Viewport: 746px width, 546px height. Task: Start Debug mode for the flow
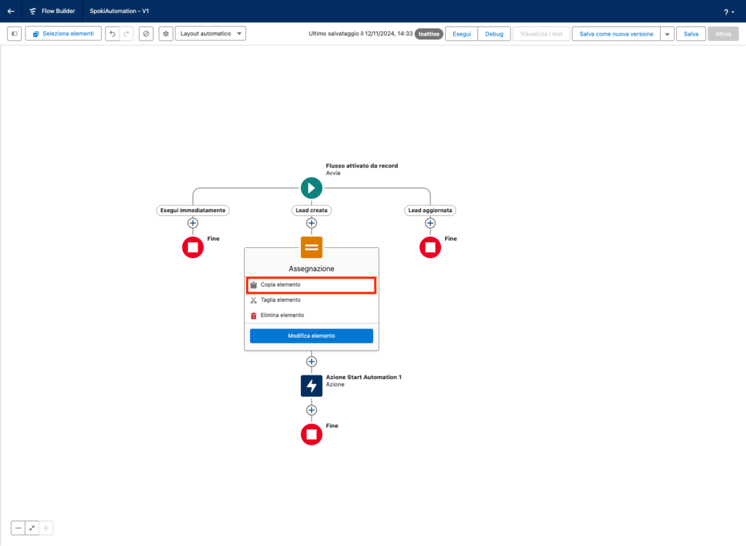tap(494, 34)
